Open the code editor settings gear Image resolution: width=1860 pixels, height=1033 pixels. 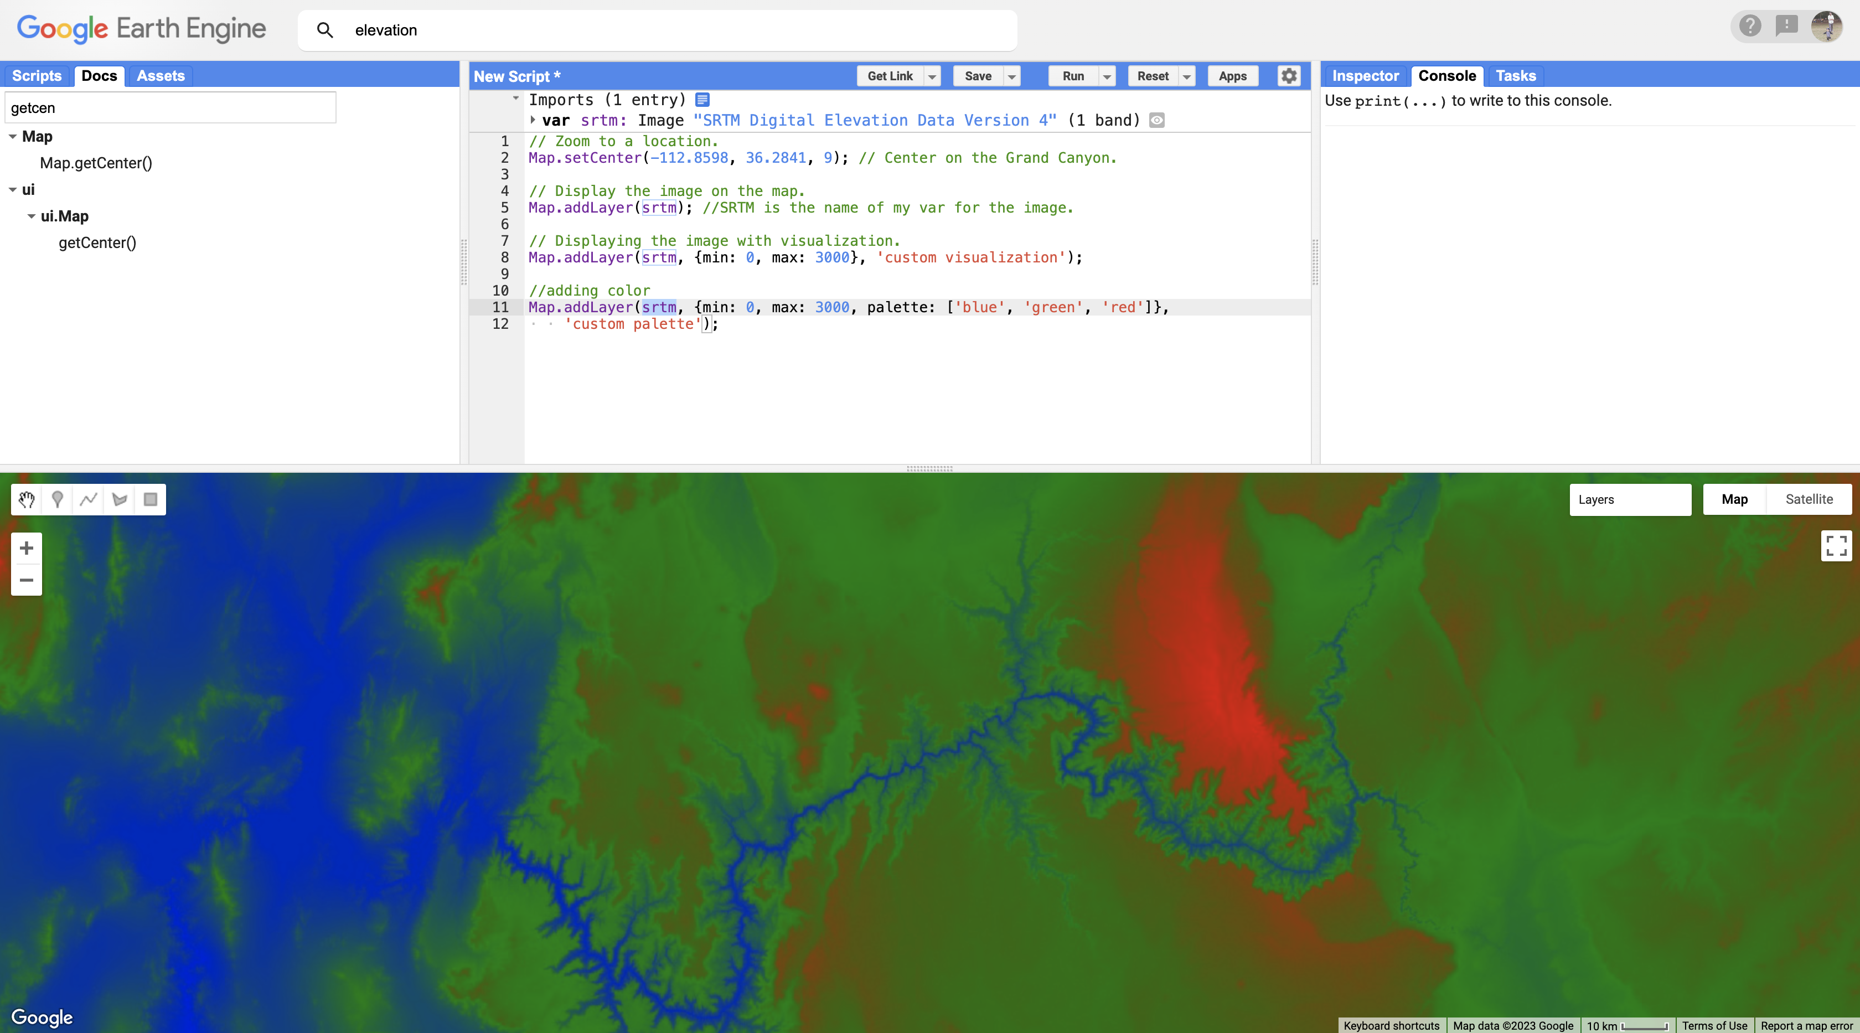pyautogui.click(x=1289, y=76)
